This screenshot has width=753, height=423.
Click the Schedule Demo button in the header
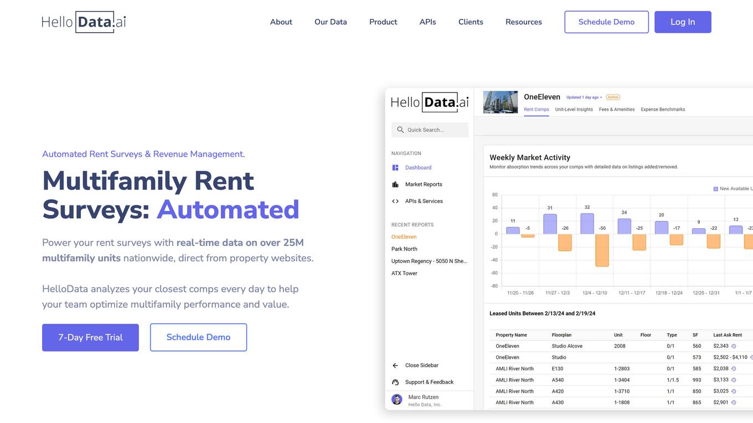(606, 22)
